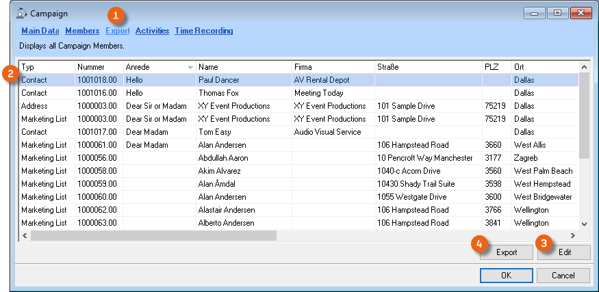Go to the Activities tab

(152, 31)
